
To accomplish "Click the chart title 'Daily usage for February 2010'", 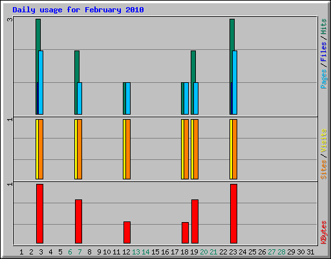I will click(78, 10).
